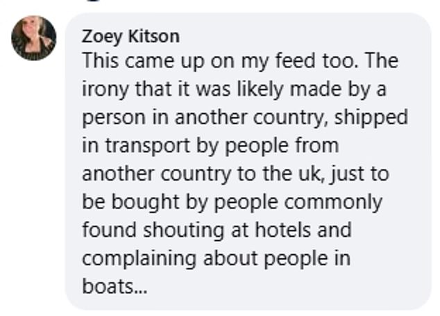Click the word 'bought' in the comment
The image size is (440, 316).
pyautogui.click(x=145, y=203)
